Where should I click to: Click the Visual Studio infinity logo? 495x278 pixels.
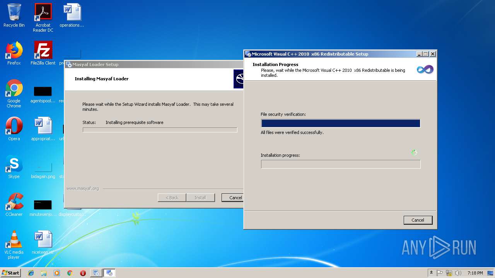tap(425, 69)
